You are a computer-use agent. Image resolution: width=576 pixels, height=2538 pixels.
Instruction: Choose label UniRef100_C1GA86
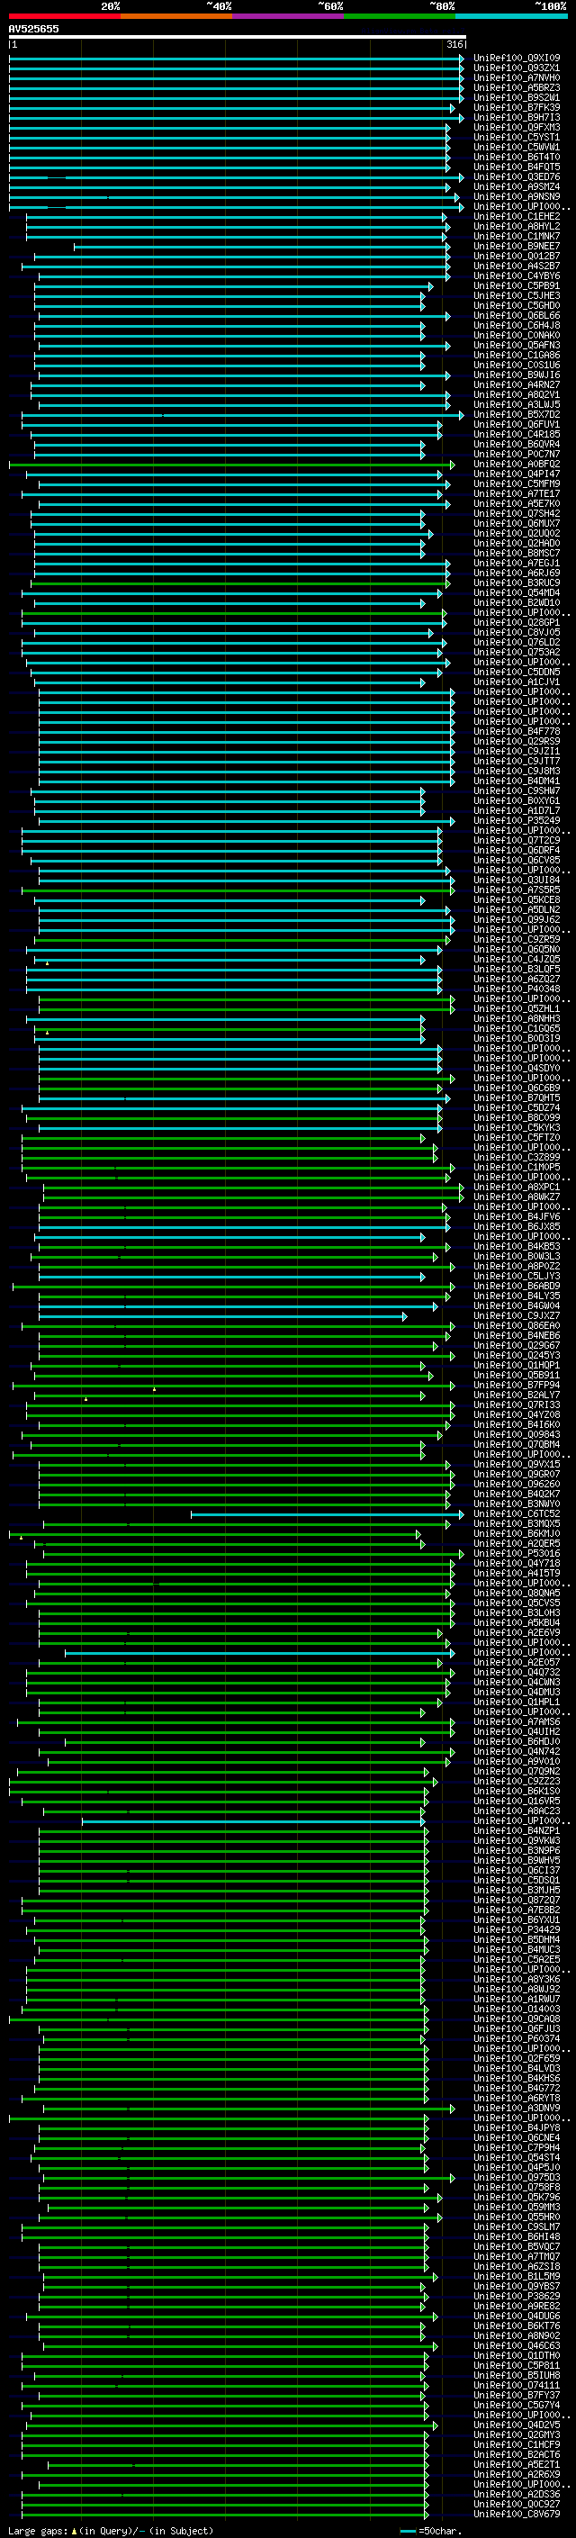[517, 356]
